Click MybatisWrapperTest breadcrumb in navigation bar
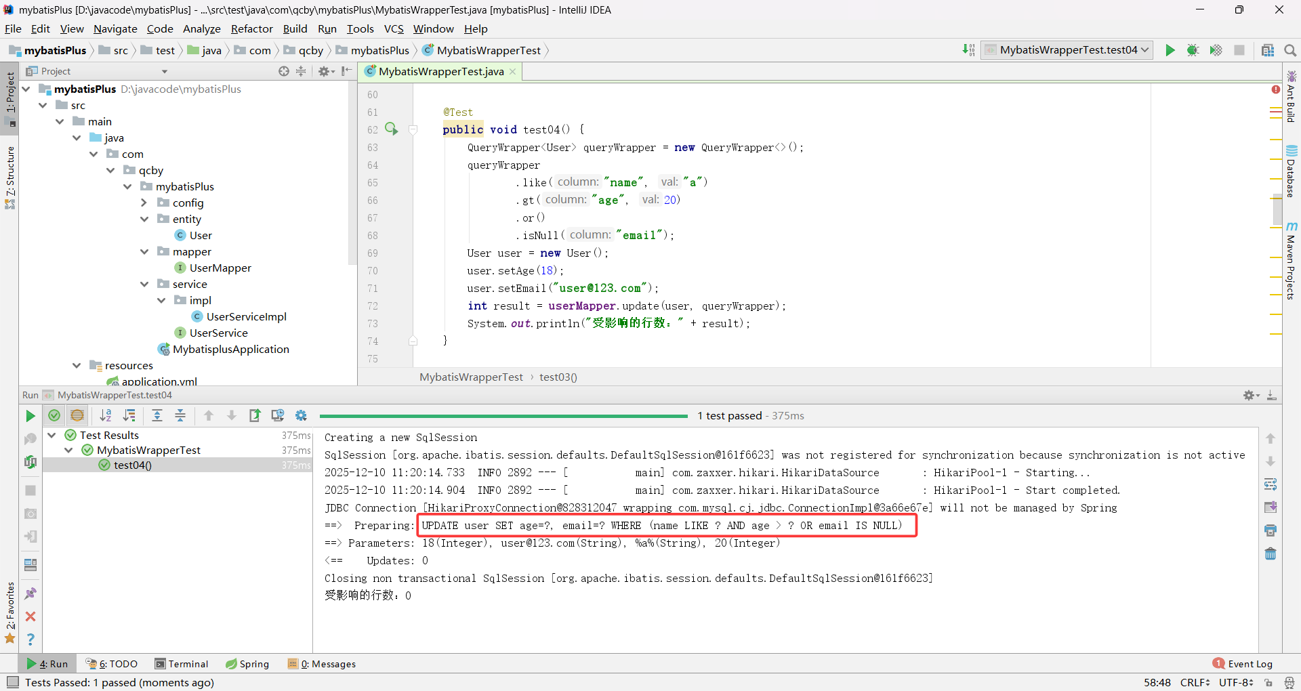Screen dimensions: 1301x691 click(481, 50)
